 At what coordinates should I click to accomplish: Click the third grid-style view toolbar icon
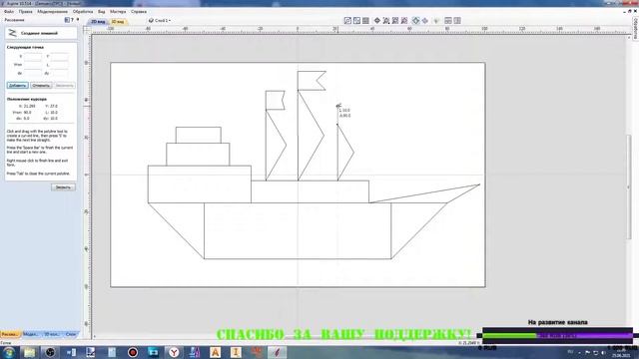pyautogui.click(x=366, y=20)
